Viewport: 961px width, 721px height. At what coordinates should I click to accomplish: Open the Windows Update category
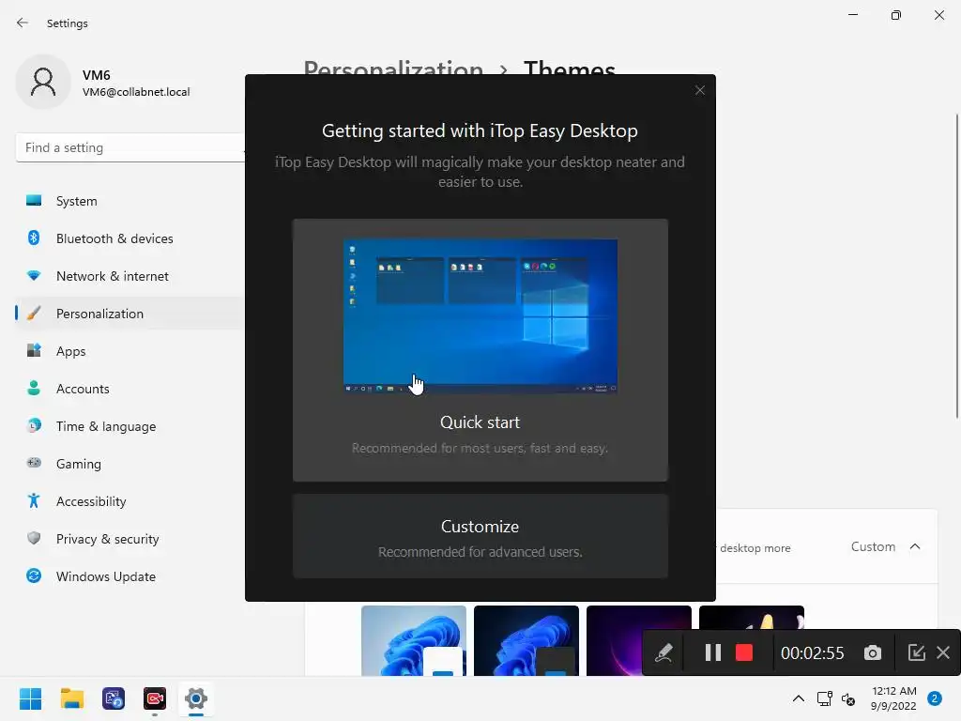tap(130, 576)
